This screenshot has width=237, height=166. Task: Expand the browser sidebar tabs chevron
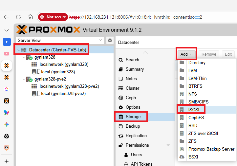tap(7, 30)
